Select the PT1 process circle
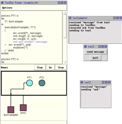This screenshot has width=122, height=124. pyautogui.click(x=29, y=83)
